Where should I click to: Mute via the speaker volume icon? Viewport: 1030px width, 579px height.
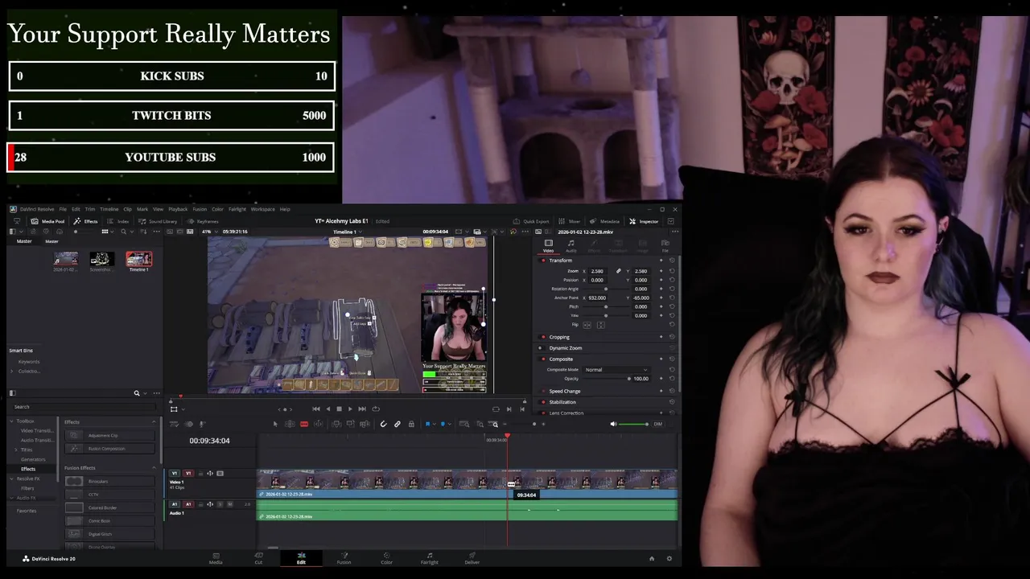[x=613, y=424]
